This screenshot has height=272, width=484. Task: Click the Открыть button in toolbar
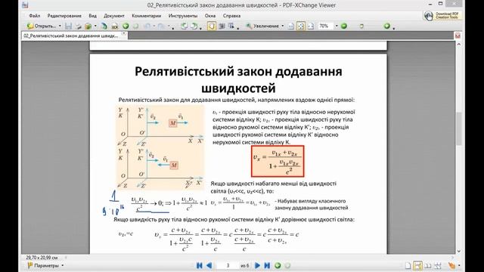click(x=42, y=26)
